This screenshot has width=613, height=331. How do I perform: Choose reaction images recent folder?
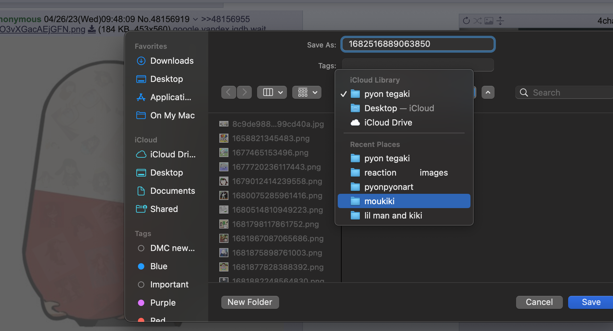click(404, 173)
